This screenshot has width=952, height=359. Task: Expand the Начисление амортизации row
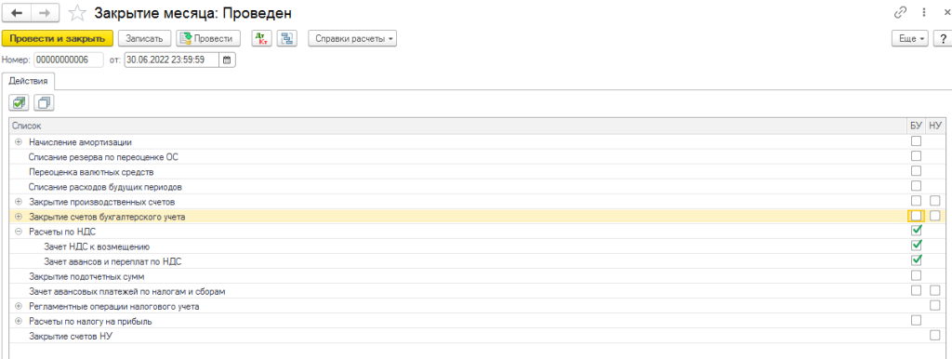point(19,141)
